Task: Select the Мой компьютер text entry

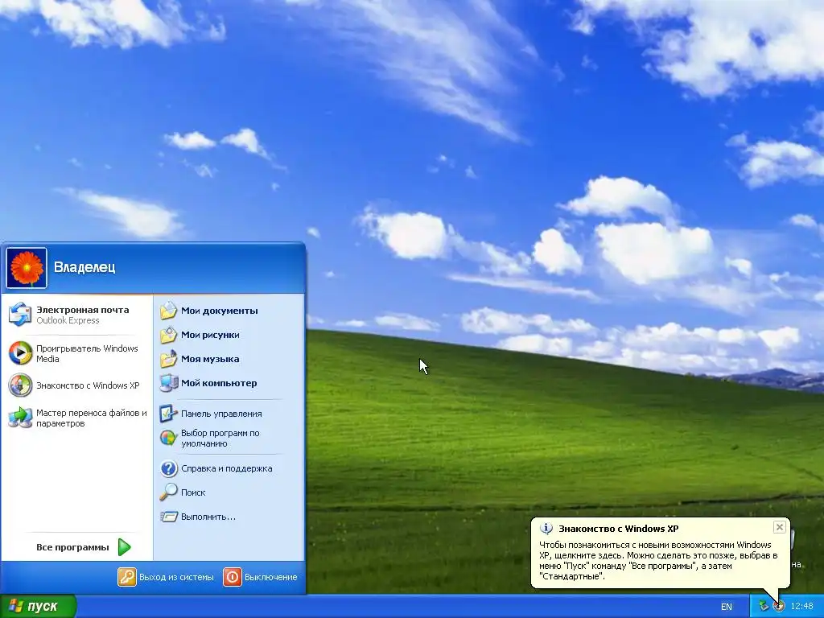Action: [x=219, y=383]
